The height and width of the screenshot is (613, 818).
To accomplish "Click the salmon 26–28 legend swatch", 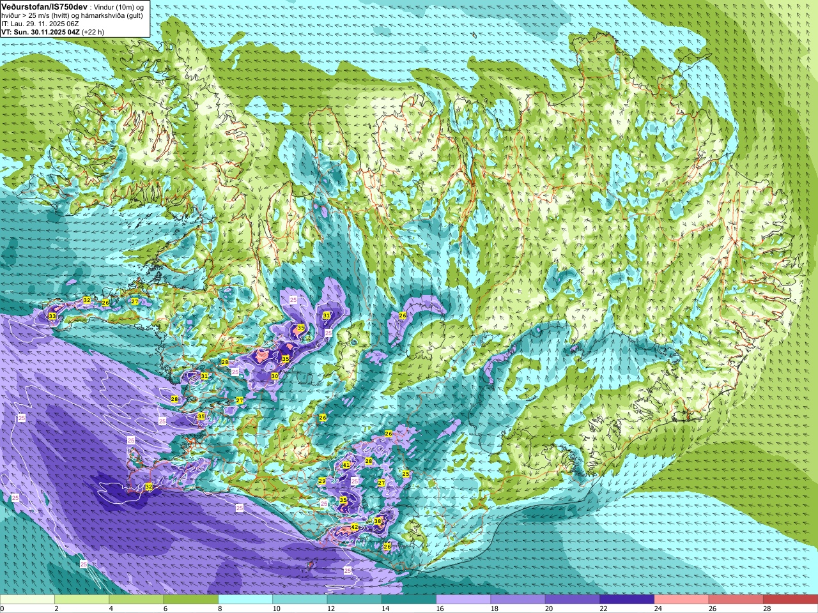I will (x=736, y=600).
